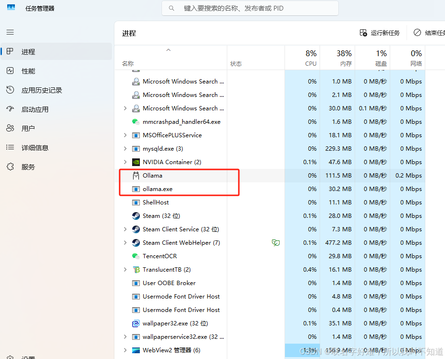Click the 1.0 MB Windows Search icon
Screen dimensions: 445x359
(136, 82)
